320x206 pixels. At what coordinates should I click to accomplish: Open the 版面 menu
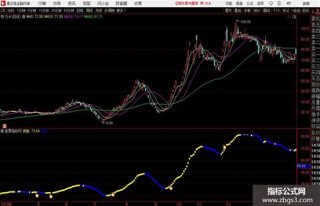click(x=239, y=3)
